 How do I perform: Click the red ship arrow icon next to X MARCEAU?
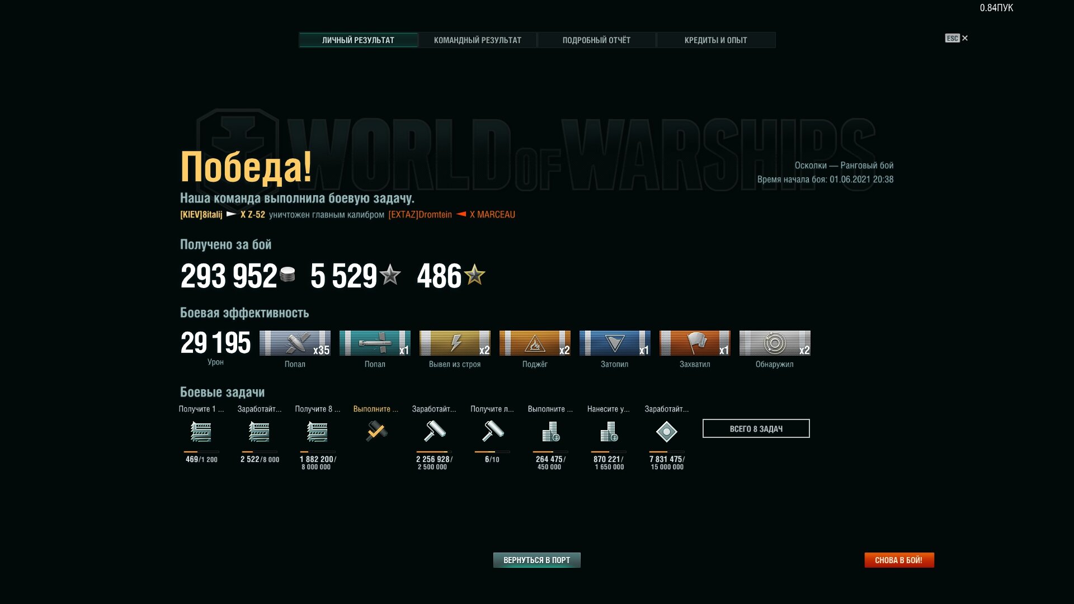[x=461, y=214]
